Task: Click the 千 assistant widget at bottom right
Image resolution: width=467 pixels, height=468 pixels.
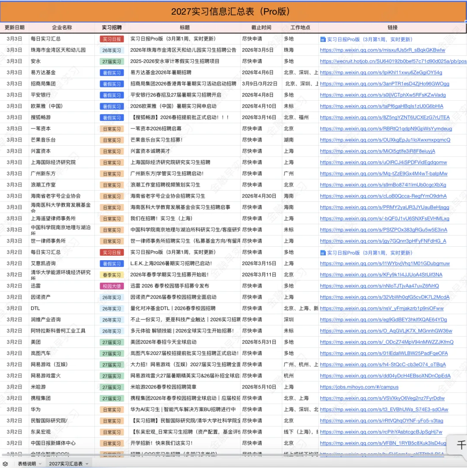Action: tap(460, 444)
